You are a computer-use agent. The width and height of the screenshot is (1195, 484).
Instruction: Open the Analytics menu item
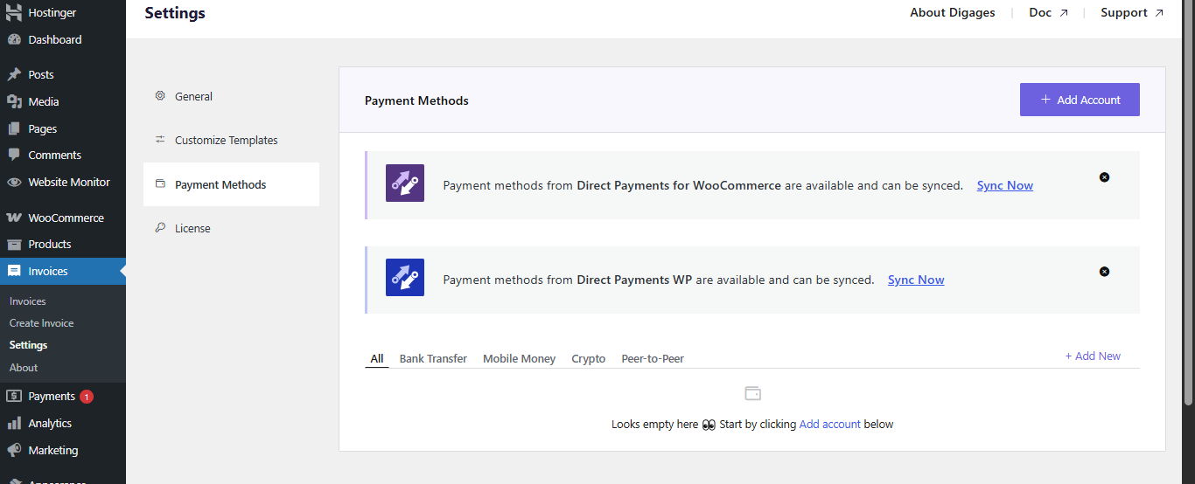[x=63, y=423]
